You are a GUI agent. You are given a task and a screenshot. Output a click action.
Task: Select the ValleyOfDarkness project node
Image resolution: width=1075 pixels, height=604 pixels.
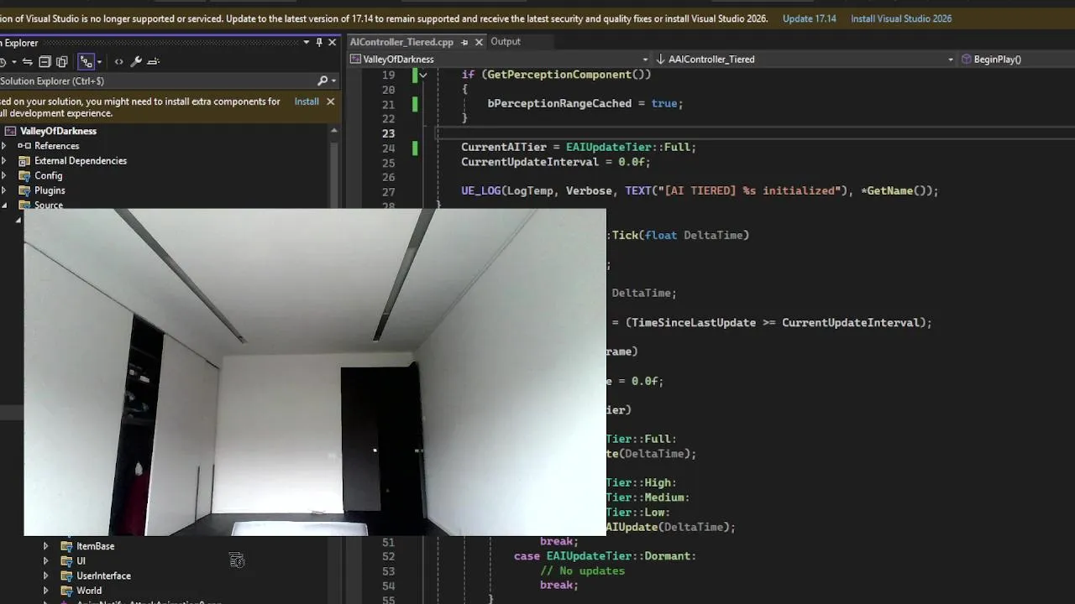pyautogui.click(x=58, y=131)
